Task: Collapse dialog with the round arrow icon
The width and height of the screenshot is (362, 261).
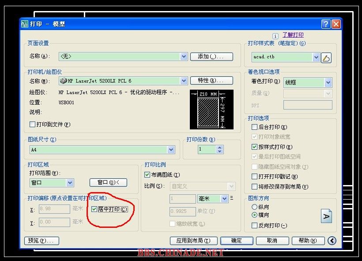Action: click(332, 241)
